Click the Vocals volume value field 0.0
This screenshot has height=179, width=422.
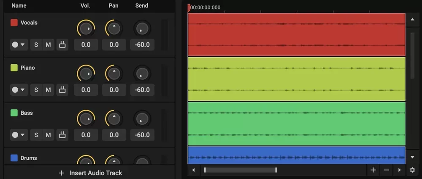(86, 45)
